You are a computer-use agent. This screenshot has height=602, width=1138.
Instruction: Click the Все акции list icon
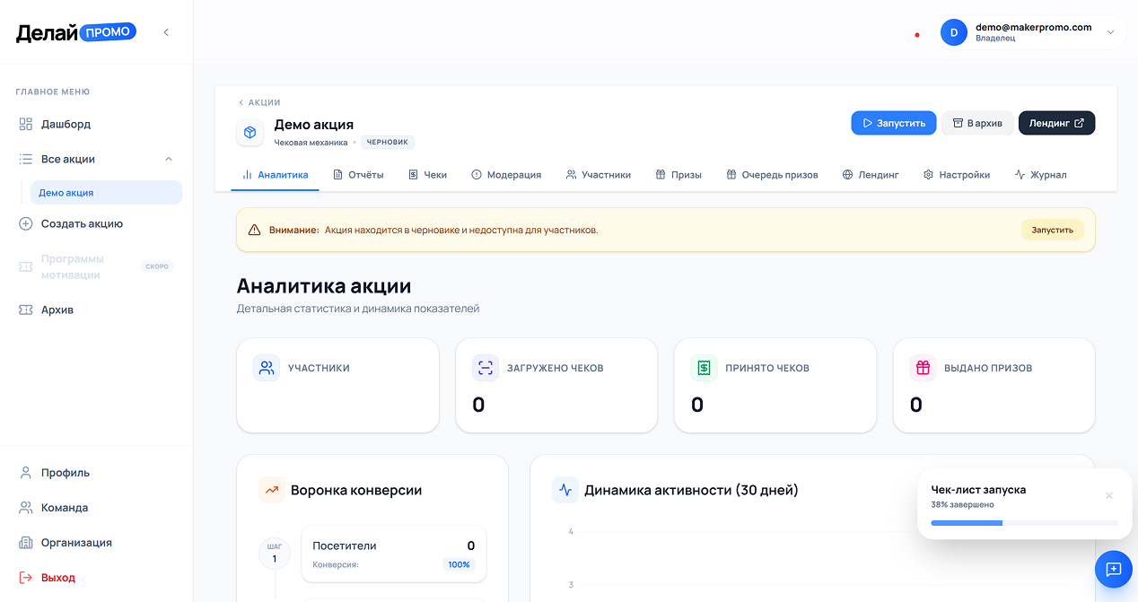click(x=26, y=159)
